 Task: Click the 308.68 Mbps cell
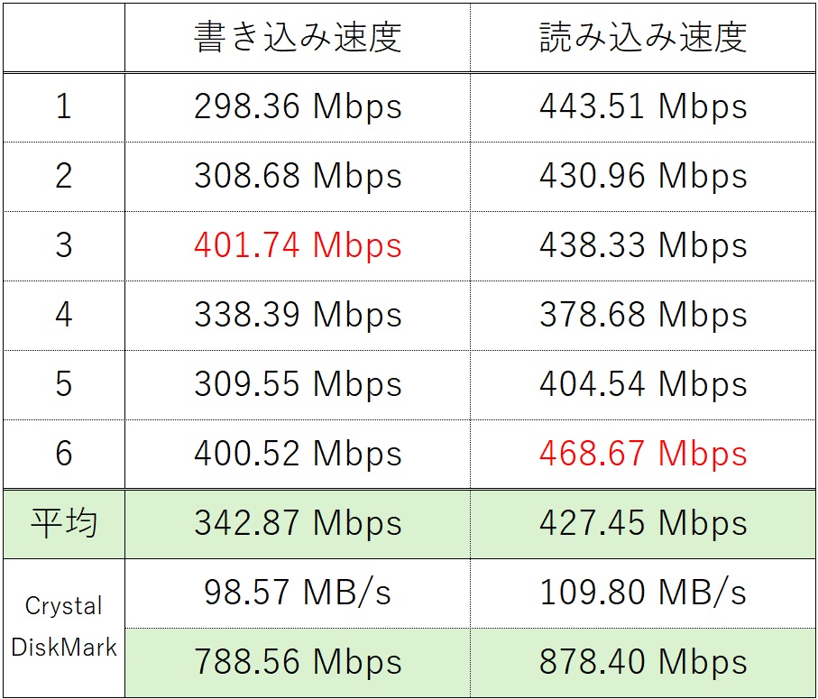coord(298,176)
